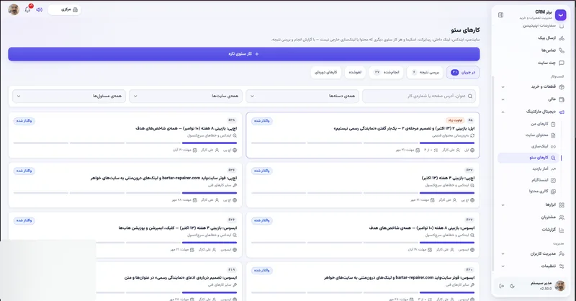Image resolution: width=576 pixels, height=301 pixels.
Task: Open the همه‌ی دسته‌ها categories dropdown
Action: (302, 96)
